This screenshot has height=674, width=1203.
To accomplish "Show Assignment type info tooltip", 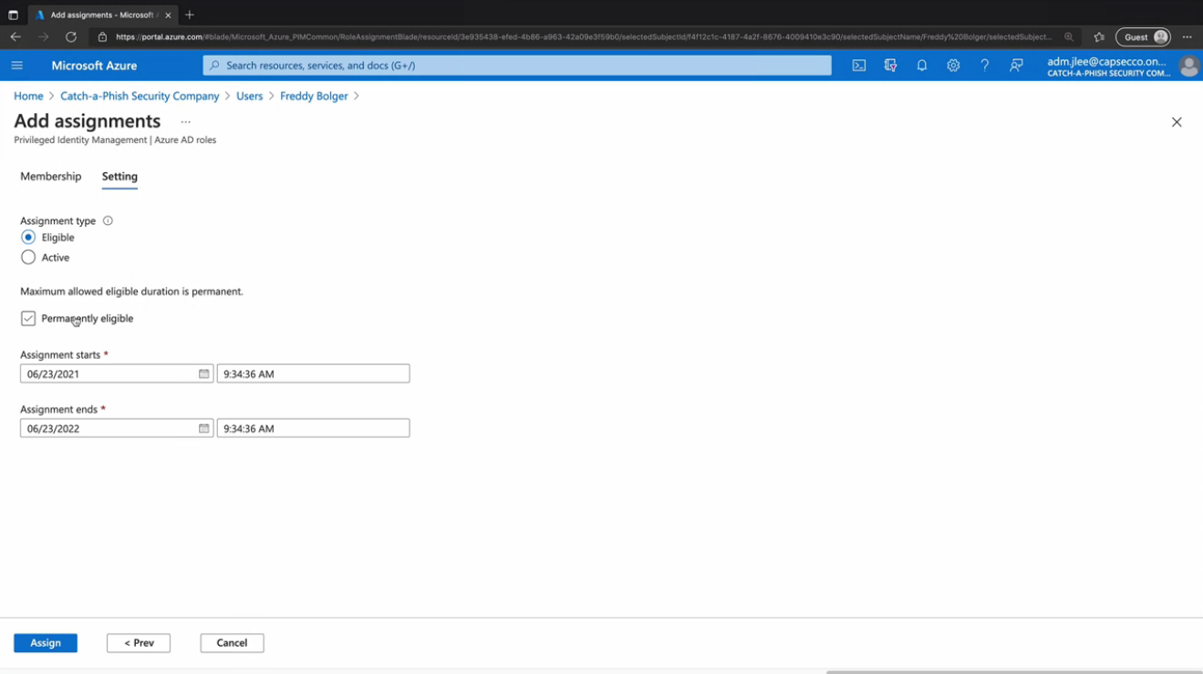I will 108,220.
